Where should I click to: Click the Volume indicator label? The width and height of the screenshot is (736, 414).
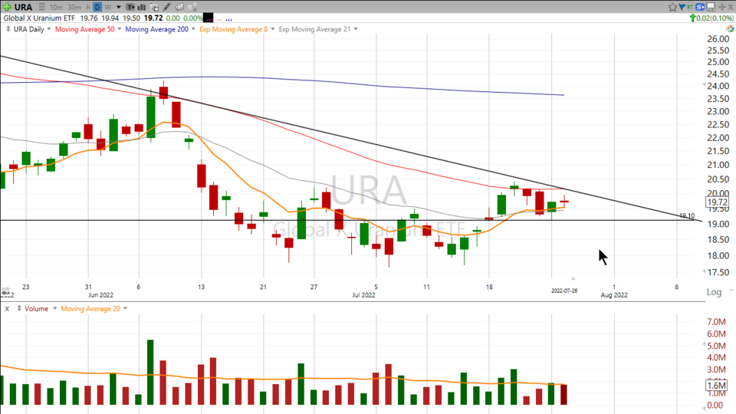[35, 309]
